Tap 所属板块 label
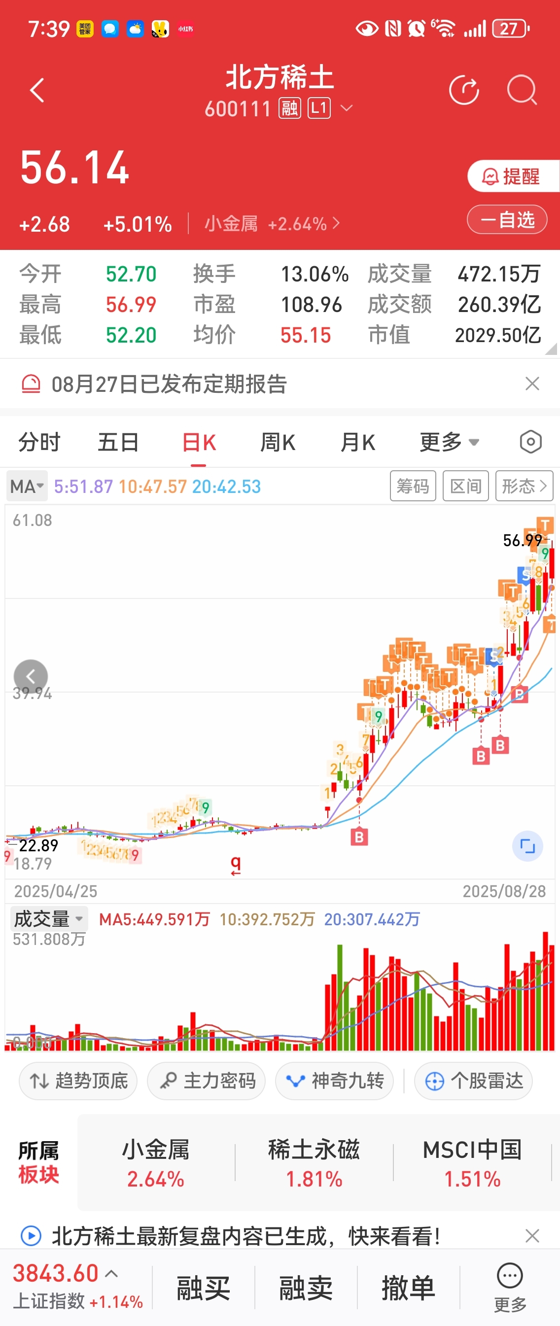The width and height of the screenshot is (560, 1326). point(38,1163)
